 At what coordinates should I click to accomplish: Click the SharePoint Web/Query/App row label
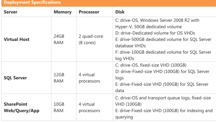[x=21, y=107]
